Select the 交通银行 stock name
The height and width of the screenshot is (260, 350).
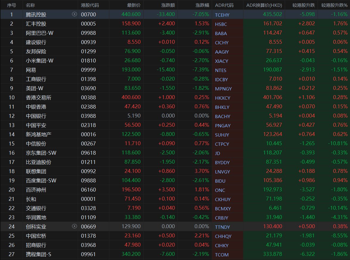coord(36,208)
